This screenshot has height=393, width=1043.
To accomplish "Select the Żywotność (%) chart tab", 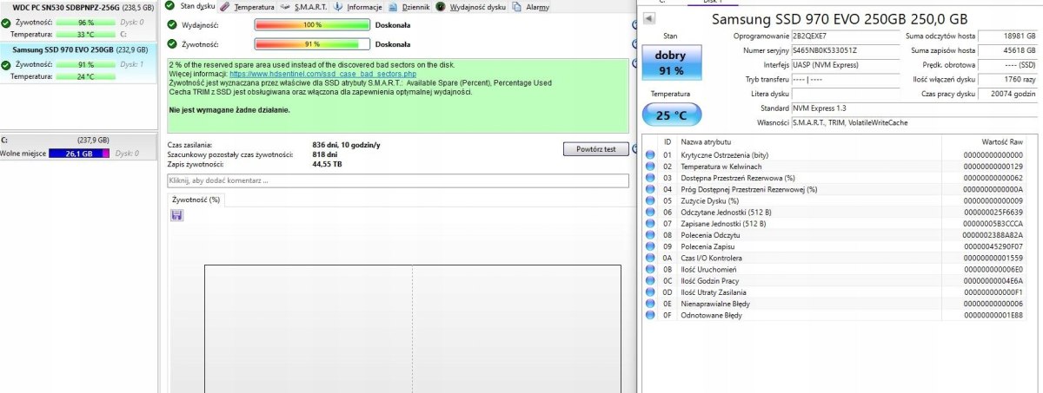I will coord(196,200).
